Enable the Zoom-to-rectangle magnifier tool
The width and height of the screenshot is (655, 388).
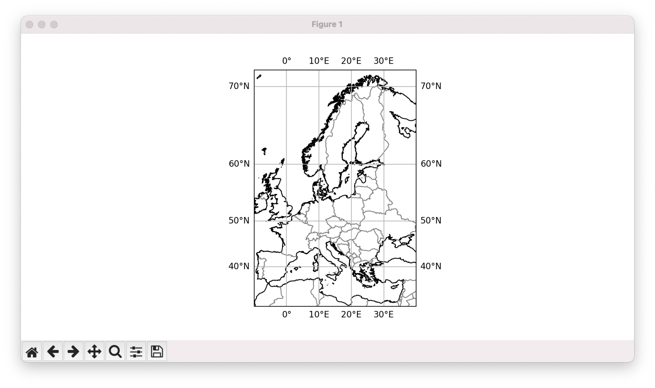coord(115,352)
